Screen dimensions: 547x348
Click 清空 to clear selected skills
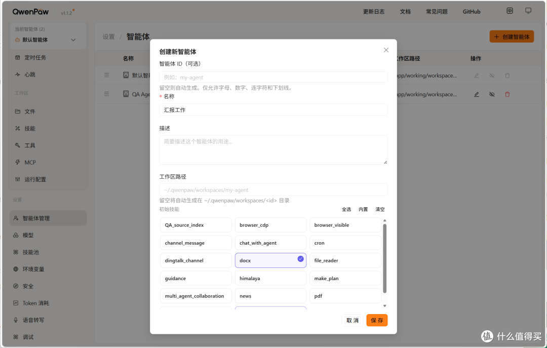coord(379,209)
